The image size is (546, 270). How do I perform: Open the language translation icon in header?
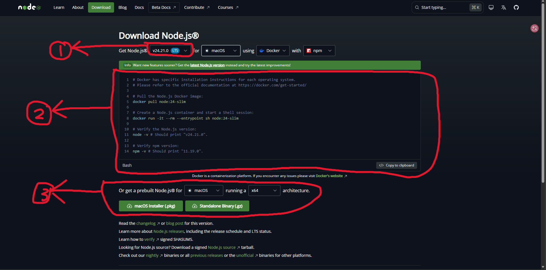503,7
